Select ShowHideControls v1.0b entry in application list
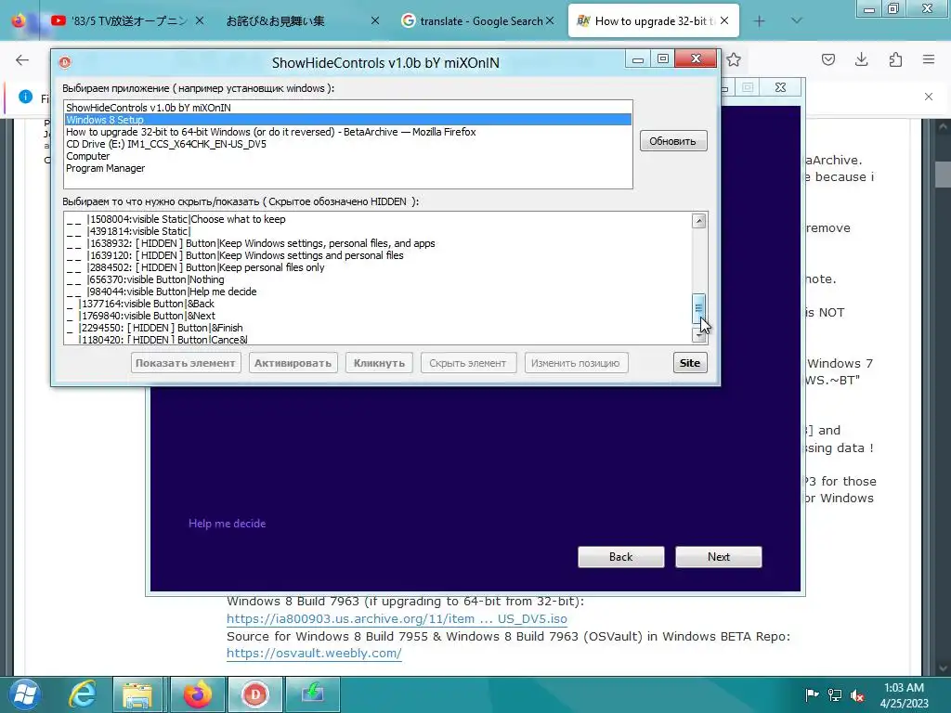The height and width of the screenshot is (713, 951). click(x=347, y=108)
